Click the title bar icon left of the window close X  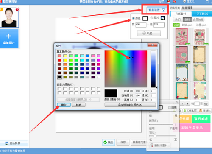(207, 2)
